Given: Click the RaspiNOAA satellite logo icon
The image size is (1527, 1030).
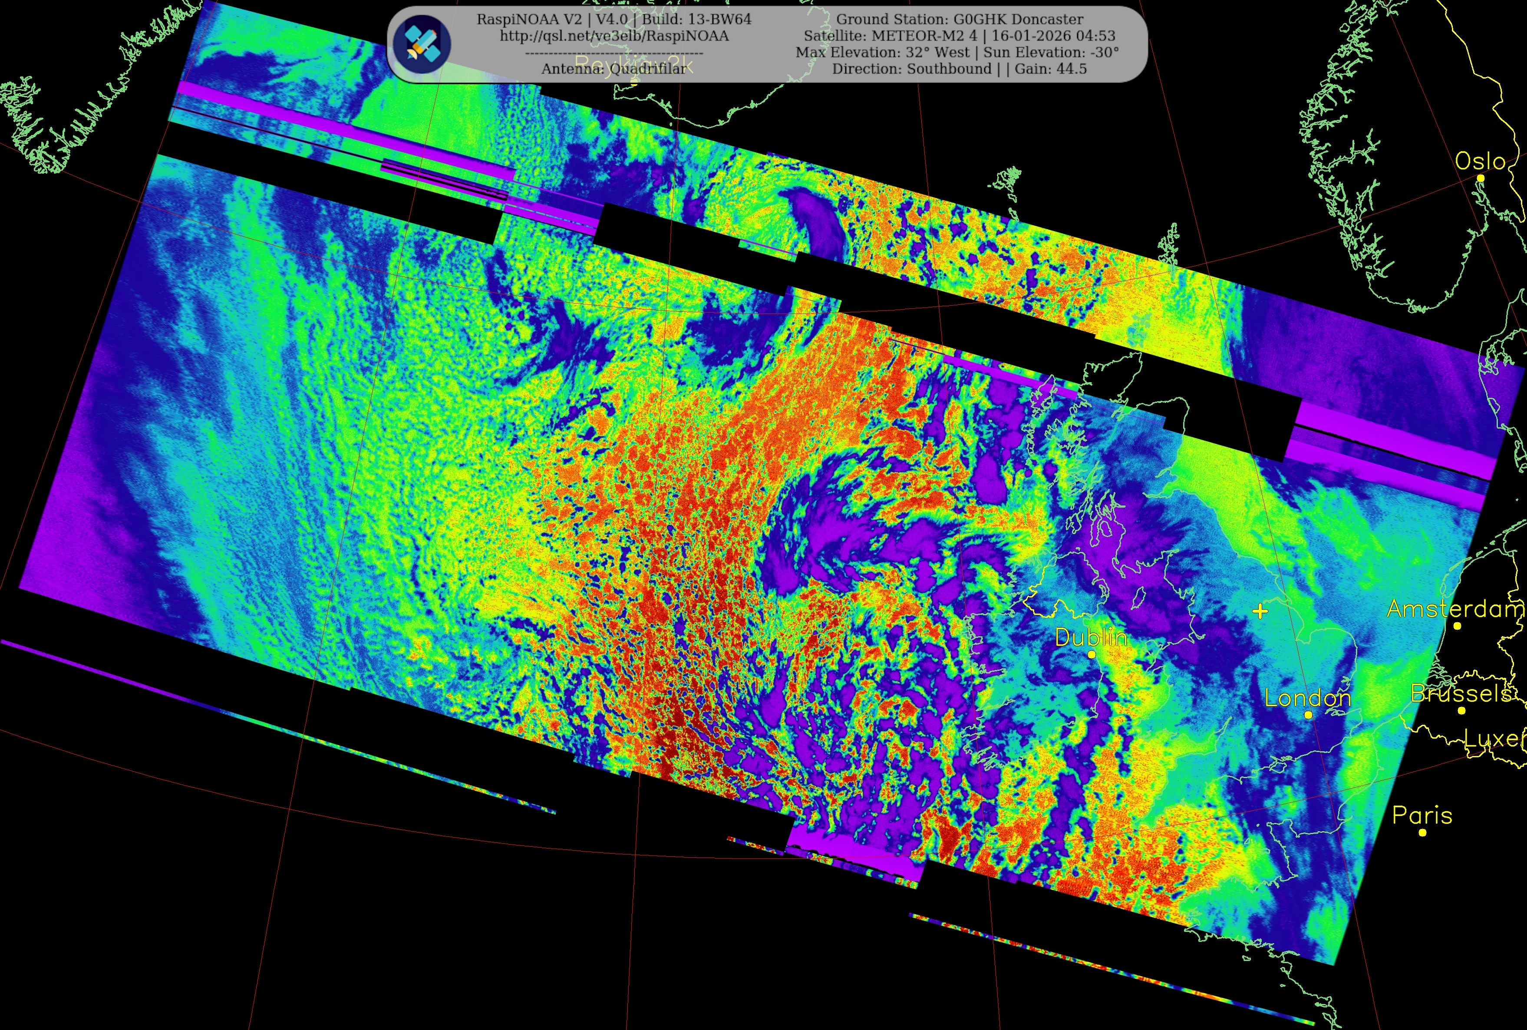Looking at the screenshot, I should (422, 43).
